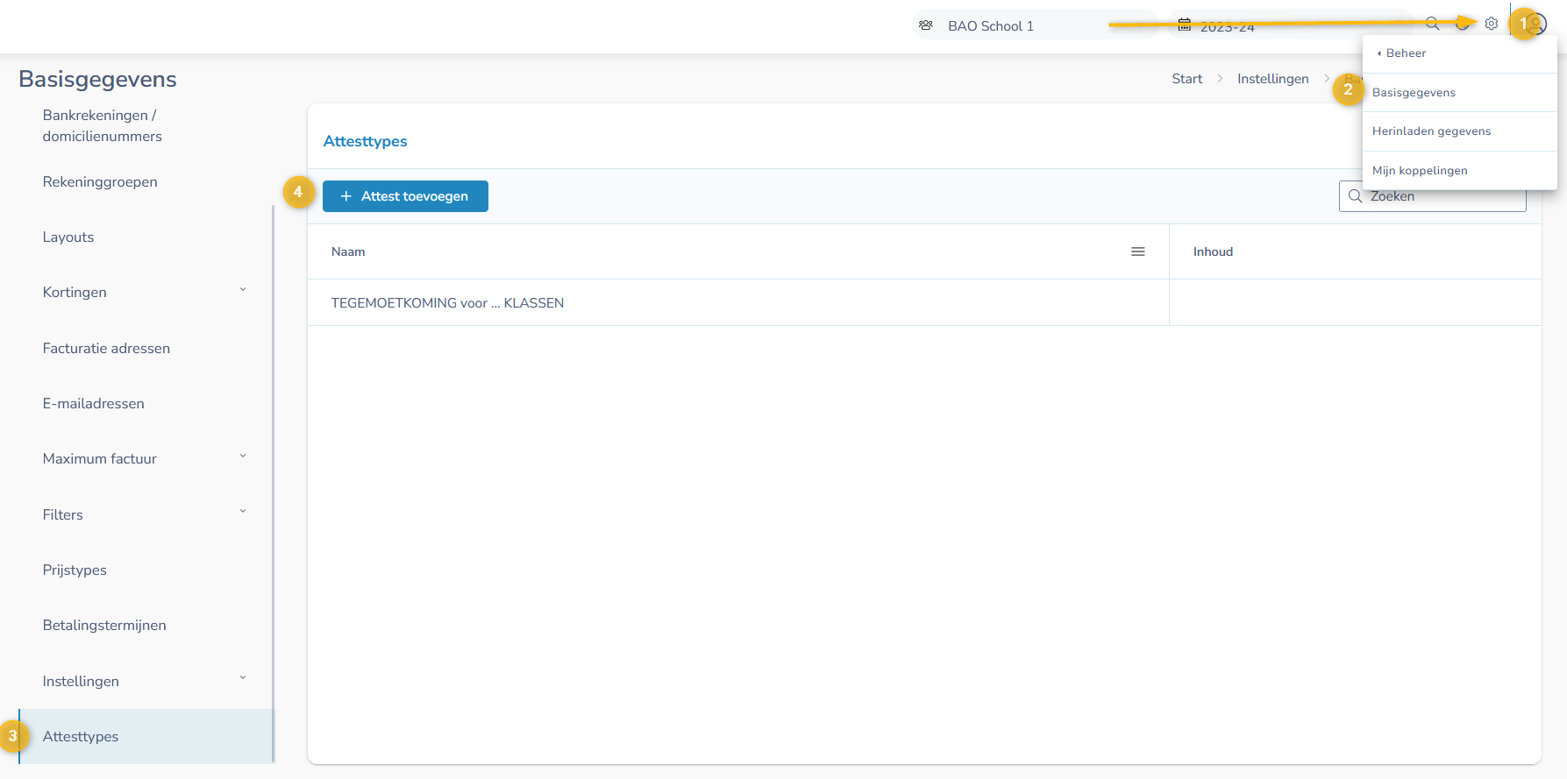1567x779 pixels.
Task: Expand the Instellingen sidebar section
Action: pyautogui.click(x=243, y=678)
